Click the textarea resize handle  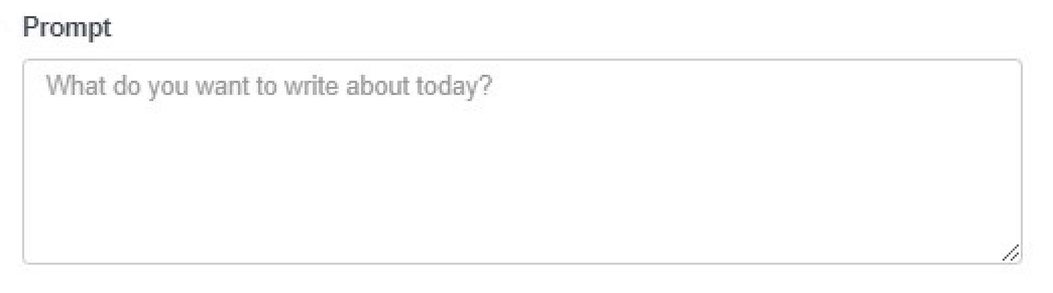(x=1010, y=253)
